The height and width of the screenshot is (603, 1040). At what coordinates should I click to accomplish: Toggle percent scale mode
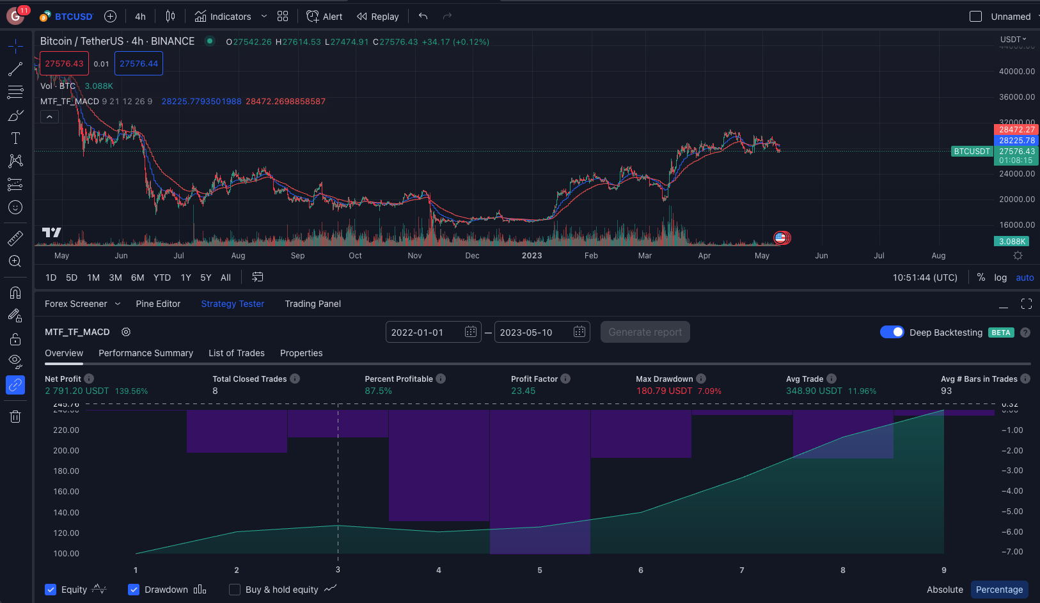tap(981, 278)
